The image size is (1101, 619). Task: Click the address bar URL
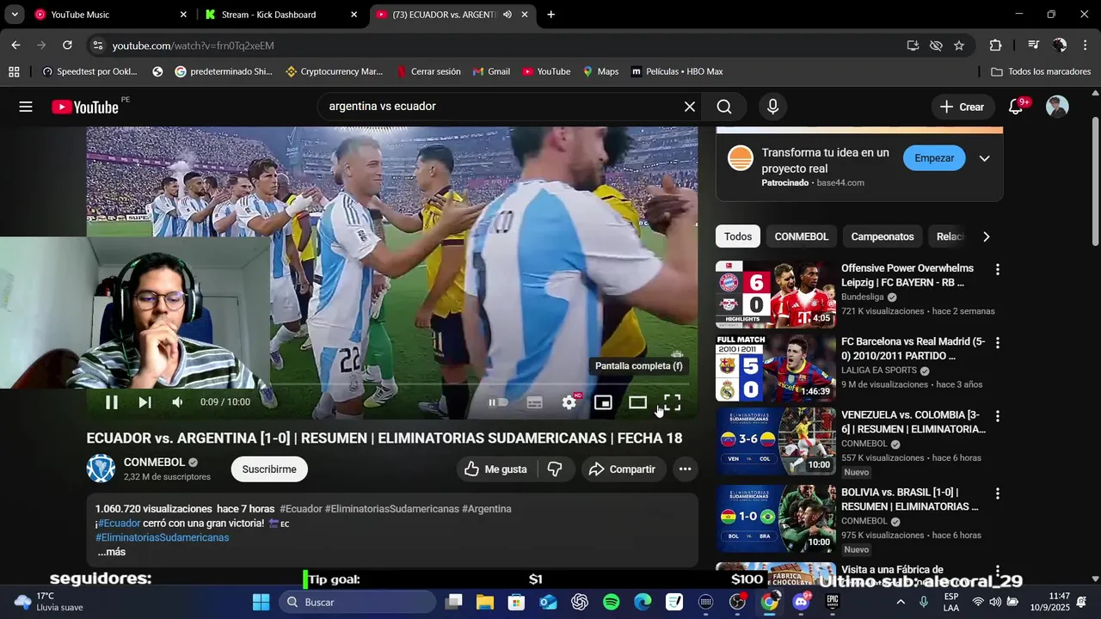[x=194, y=46]
